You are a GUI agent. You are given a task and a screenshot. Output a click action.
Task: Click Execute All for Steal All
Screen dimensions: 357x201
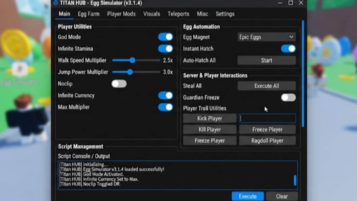(267, 86)
